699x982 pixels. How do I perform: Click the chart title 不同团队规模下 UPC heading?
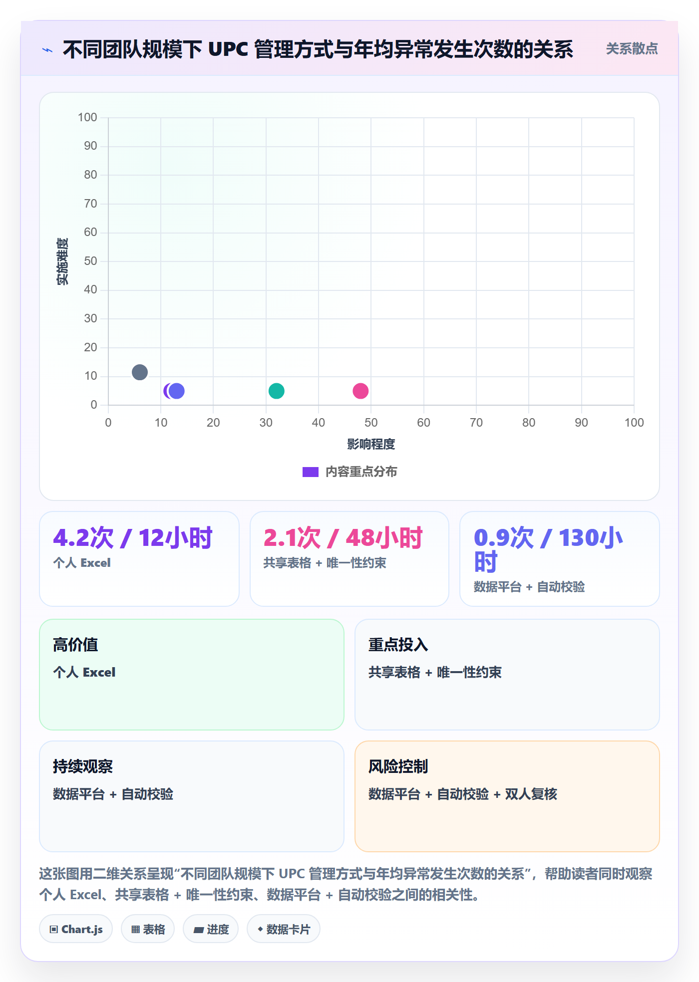(x=318, y=49)
